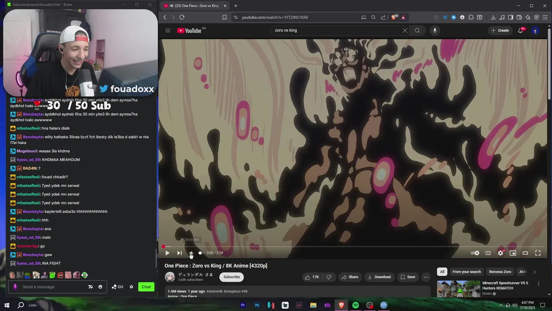The width and height of the screenshot is (552, 311).
Task: Open Brave VPN shield icon
Action: point(536,17)
